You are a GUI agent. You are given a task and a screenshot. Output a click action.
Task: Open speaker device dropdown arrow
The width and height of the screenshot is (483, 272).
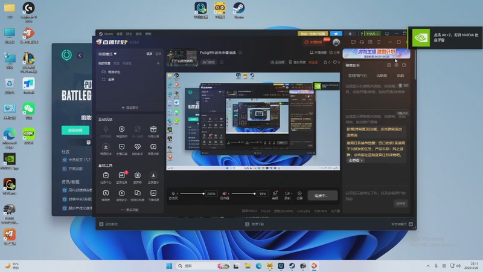point(229,194)
